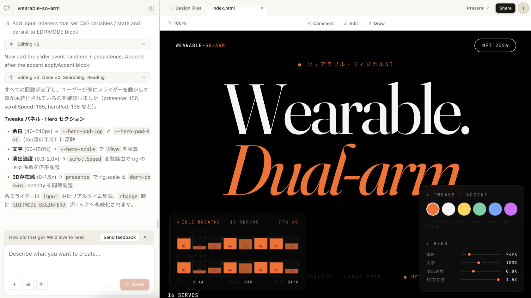Click the "19vw" code chip
The image size is (531, 298).
(113, 149)
